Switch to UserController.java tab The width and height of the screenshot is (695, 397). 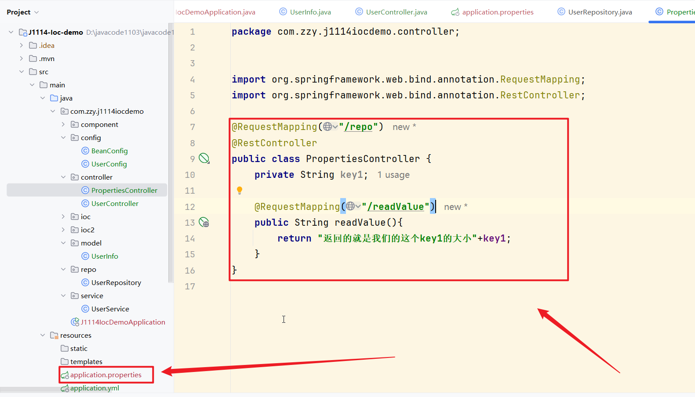[397, 12]
